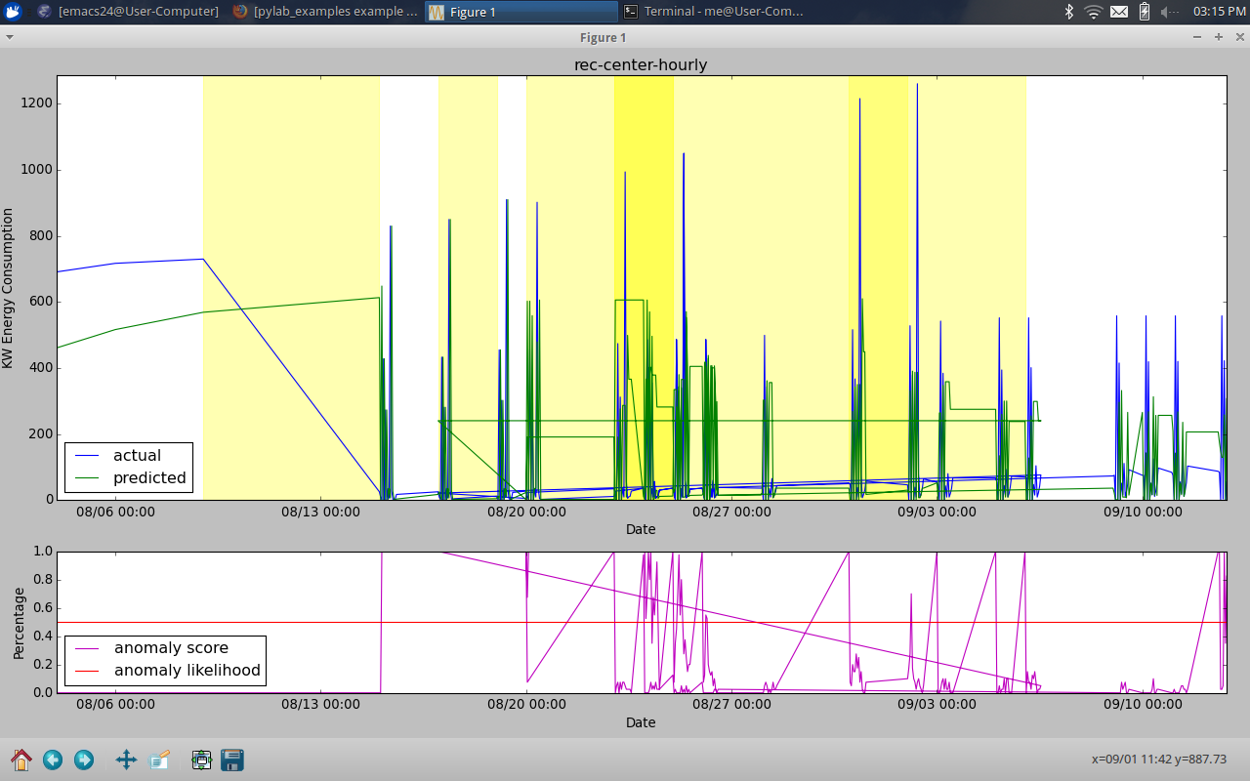Switch to pylab_examples browser window in taskbar
Image resolution: width=1250 pixels, height=781 pixels.
pyautogui.click(x=324, y=12)
